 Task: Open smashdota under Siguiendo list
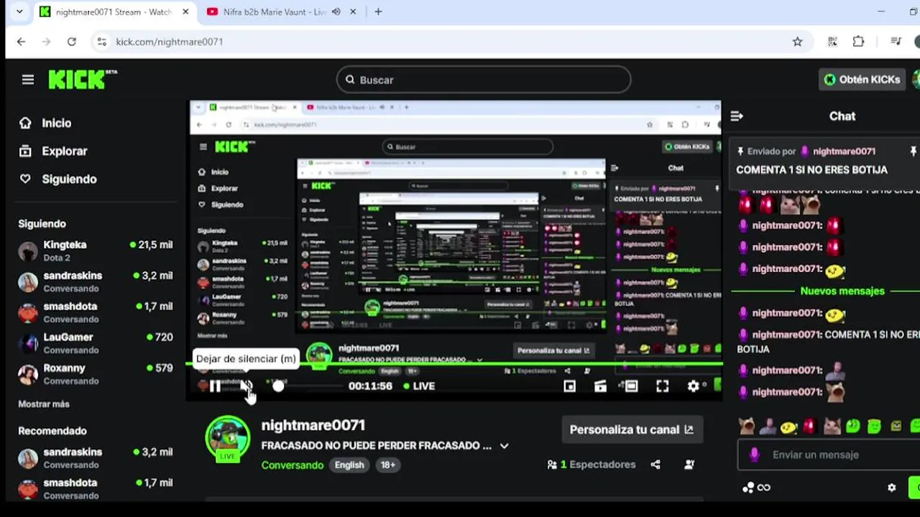pos(96,312)
